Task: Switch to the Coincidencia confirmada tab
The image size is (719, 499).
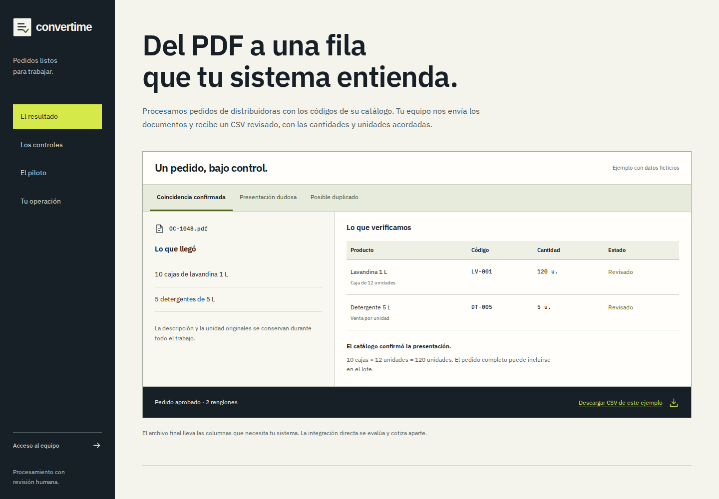Action: tap(191, 198)
